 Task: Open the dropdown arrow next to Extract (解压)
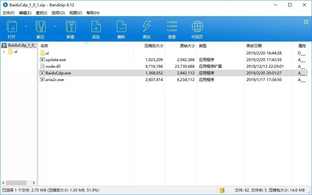click(55, 26)
